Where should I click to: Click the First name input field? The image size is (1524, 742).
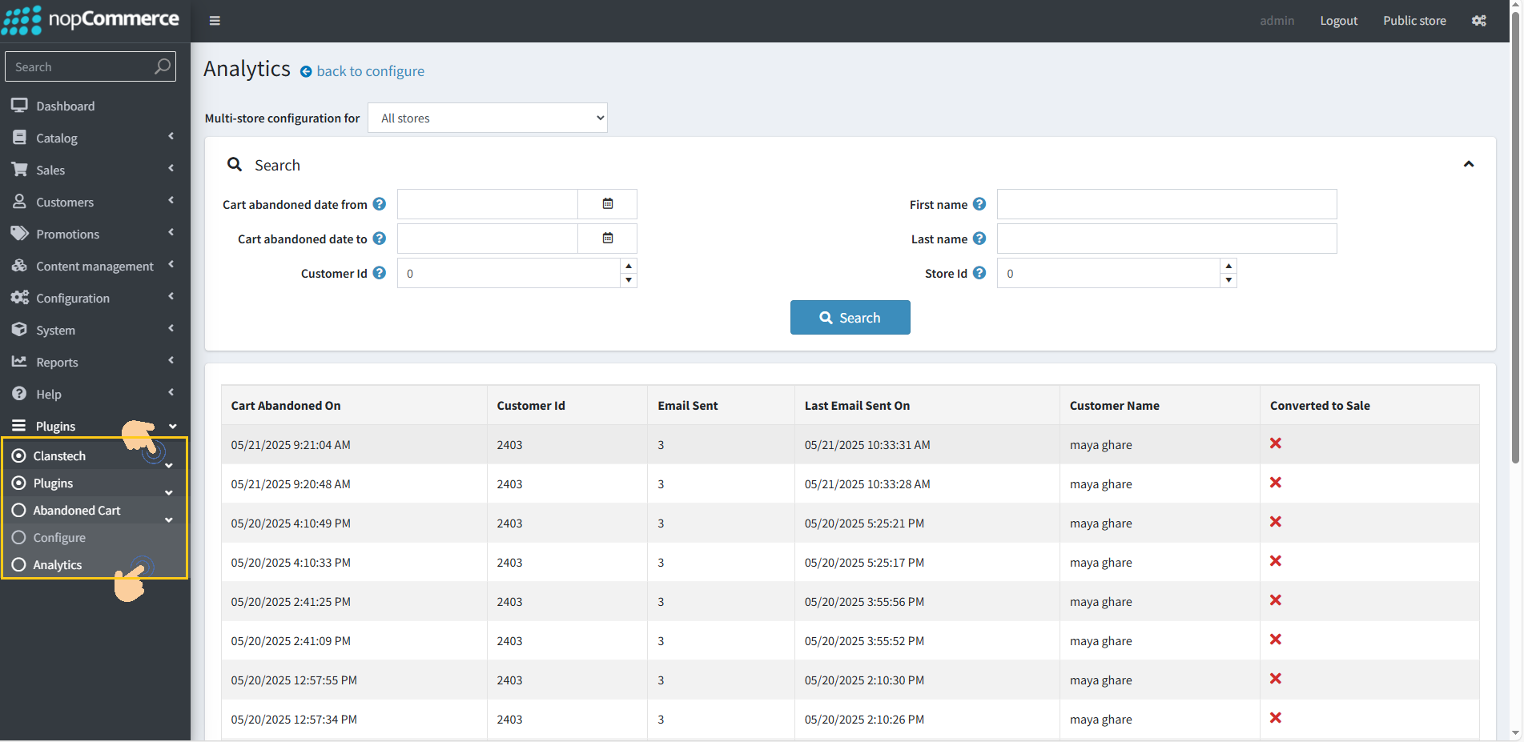[x=1166, y=204]
